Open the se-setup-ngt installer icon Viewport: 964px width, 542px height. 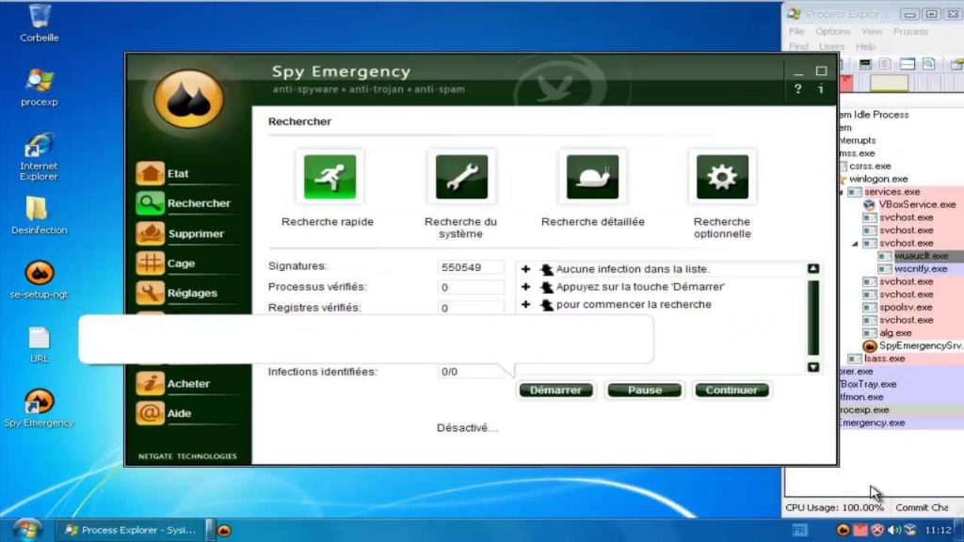click(40, 280)
